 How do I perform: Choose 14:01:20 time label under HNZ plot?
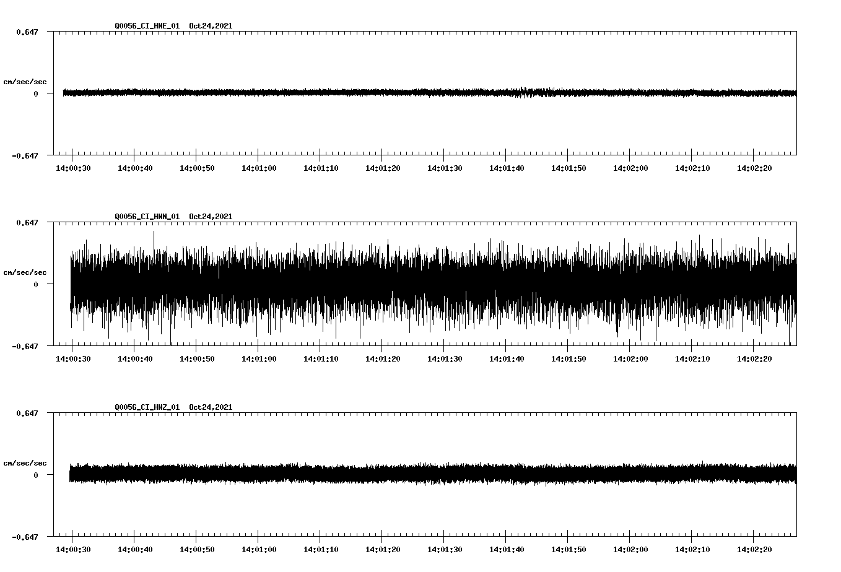tap(383, 550)
